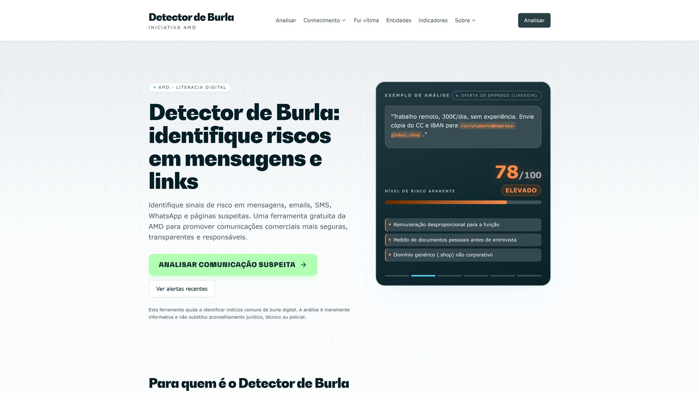This screenshot has width=699, height=393.
Task: Click the Oferta de Emprego (LinkedIn) tag
Action: click(x=497, y=96)
